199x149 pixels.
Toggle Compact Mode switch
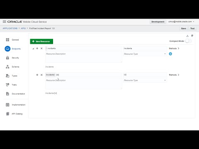[189, 41]
